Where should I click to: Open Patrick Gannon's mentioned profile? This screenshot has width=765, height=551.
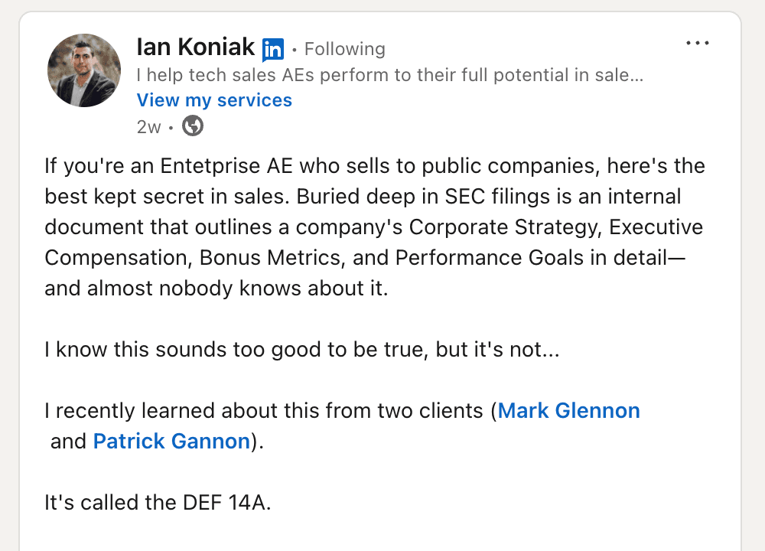pyautogui.click(x=171, y=442)
